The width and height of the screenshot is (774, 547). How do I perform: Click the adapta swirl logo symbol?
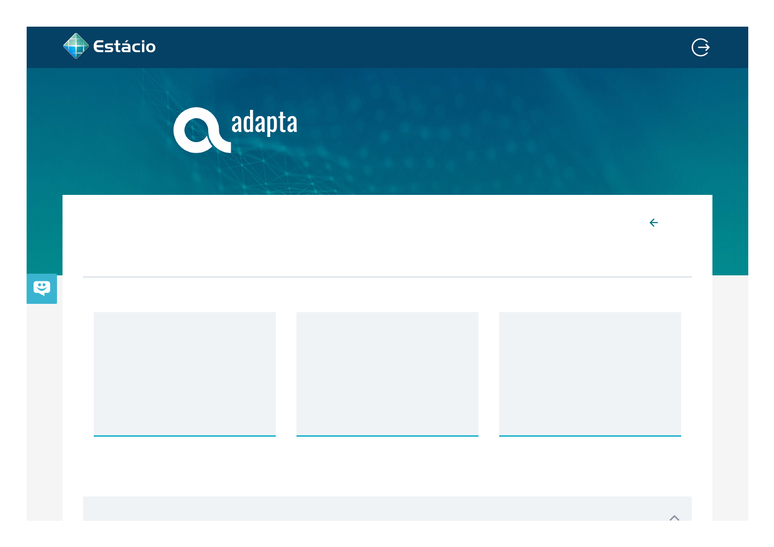point(201,131)
